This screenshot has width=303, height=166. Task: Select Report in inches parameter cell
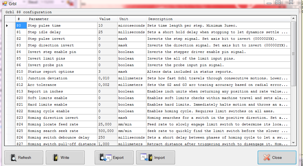62,91
